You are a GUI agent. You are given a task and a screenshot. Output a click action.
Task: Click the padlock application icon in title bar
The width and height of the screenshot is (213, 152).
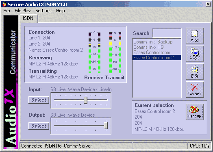pyautogui.click(x=4, y=4)
